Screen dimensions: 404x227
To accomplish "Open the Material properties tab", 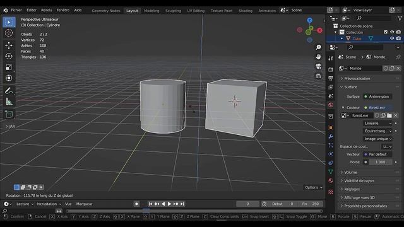I will [x=331, y=181].
